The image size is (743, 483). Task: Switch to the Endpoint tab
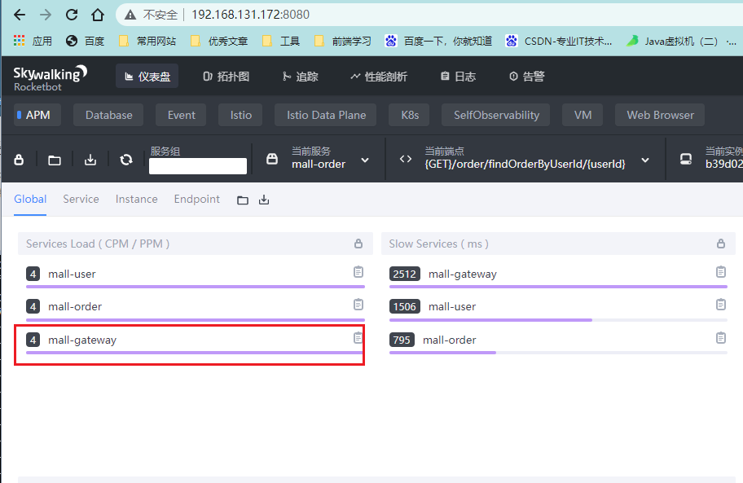click(196, 199)
